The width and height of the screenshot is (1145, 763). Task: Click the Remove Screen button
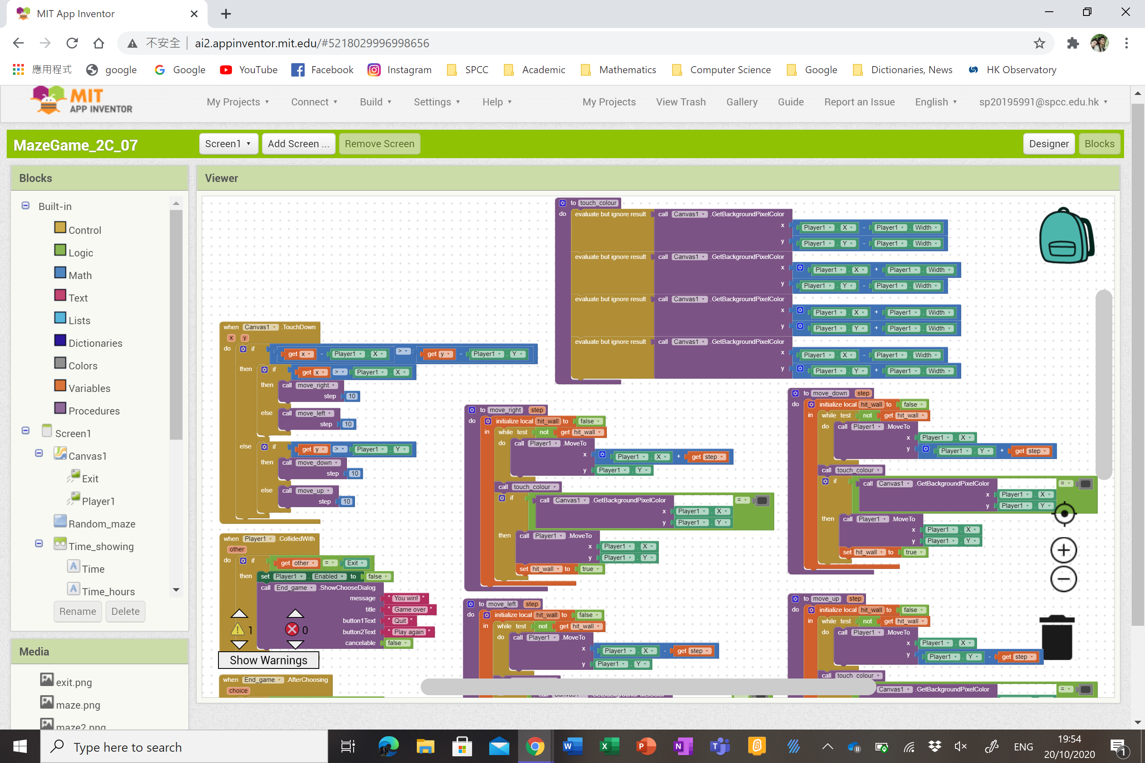[379, 143]
